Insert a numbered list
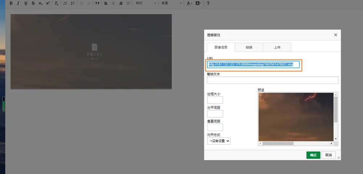The height and width of the screenshot is (174, 363). coord(65,3)
